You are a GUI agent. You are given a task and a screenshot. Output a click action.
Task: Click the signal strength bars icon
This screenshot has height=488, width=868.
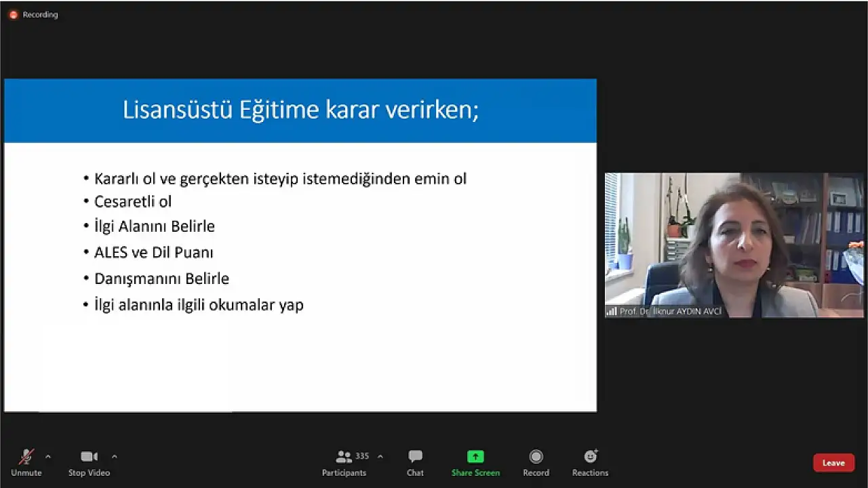tap(612, 312)
